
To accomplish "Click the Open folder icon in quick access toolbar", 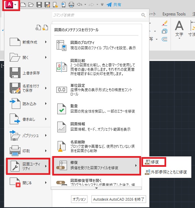I will tap(31, 5).
